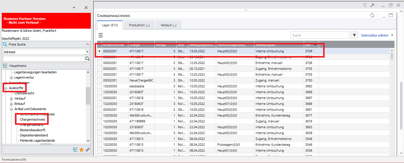Expand the Lagerinventur tree node

[x=11, y=77]
